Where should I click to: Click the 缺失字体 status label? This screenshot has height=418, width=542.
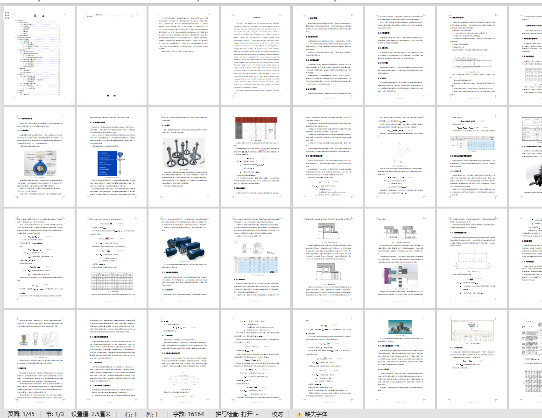click(316, 414)
